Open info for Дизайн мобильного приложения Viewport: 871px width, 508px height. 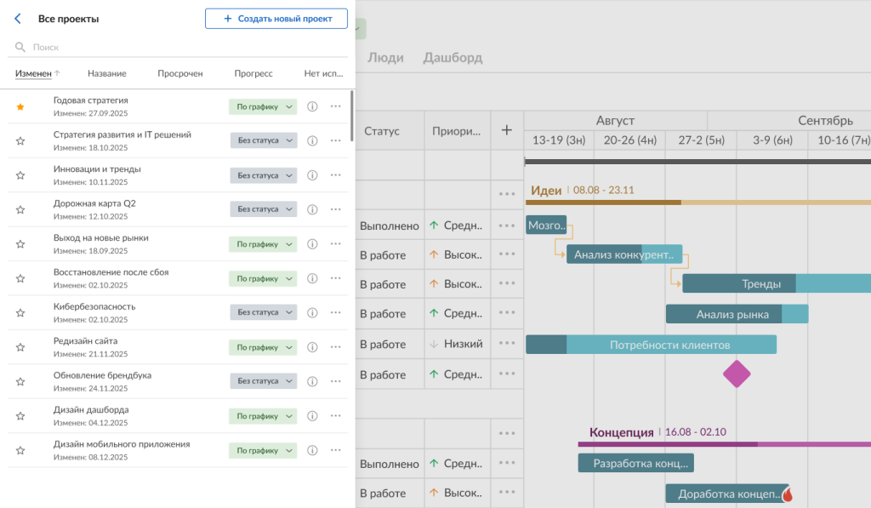point(312,450)
